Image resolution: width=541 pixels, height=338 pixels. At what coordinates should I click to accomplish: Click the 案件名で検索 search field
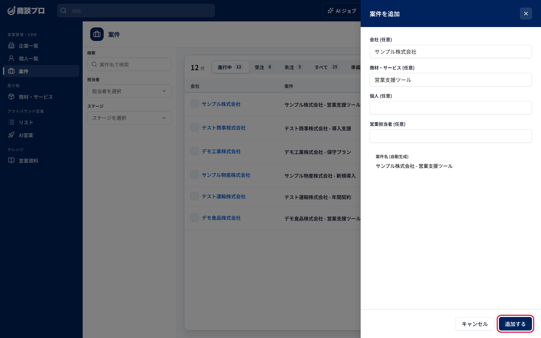(129, 64)
